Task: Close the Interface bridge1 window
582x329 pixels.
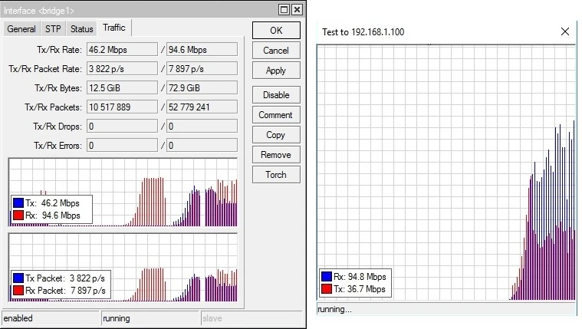Action: coord(297,9)
